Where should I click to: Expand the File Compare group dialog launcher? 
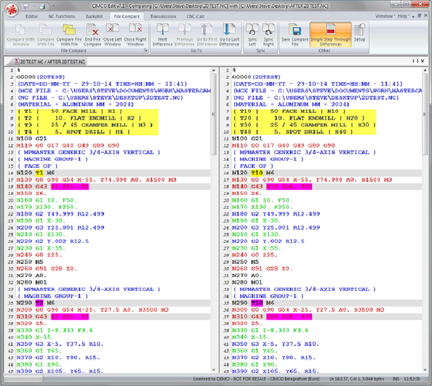click(145, 51)
